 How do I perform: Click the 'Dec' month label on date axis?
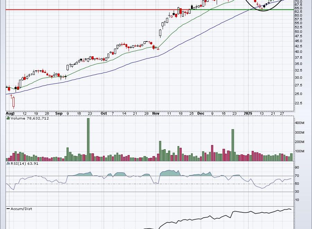(x=201, y=113)
